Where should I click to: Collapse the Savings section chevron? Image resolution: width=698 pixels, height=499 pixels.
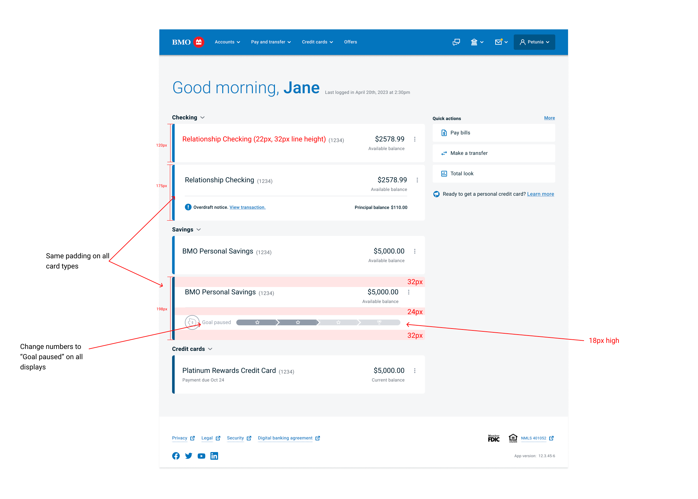199,230
